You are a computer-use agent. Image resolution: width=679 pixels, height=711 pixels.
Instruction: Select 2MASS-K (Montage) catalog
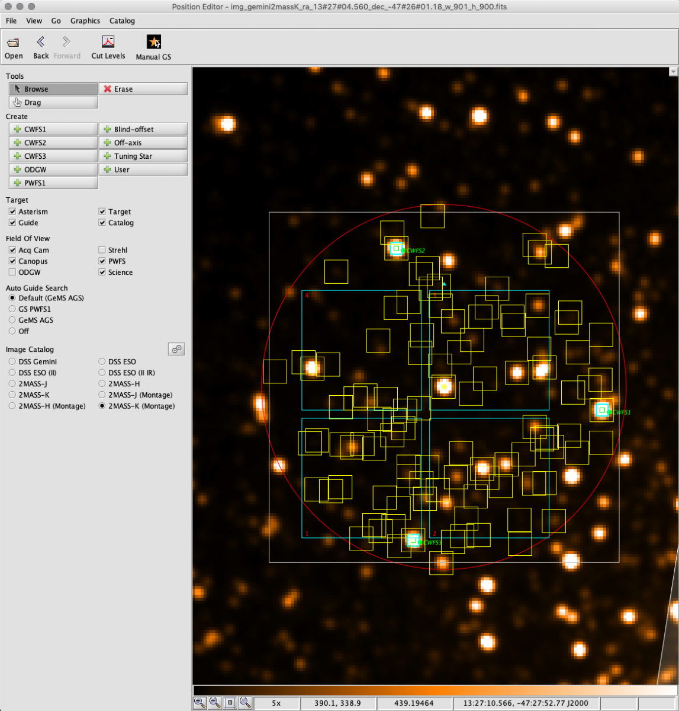102,406
